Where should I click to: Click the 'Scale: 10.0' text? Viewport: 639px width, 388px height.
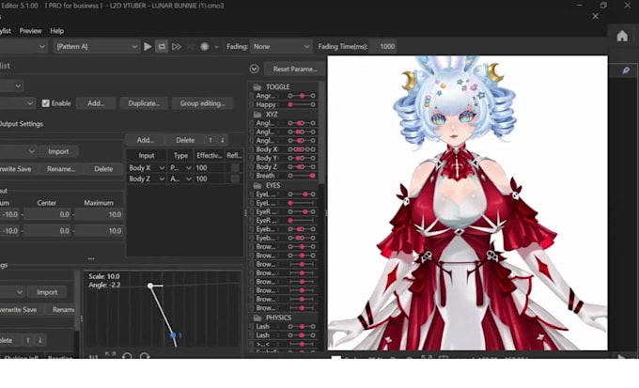(x=104, y=276)
